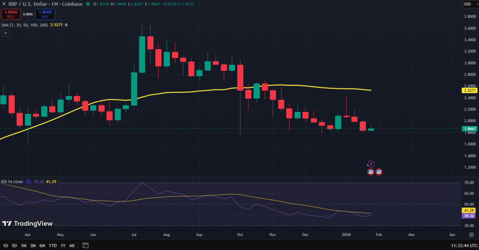The width and height of the screenshot is (479, 250).
Task: Collapse the indicator legend with the chevron
Action: (6, 33)
